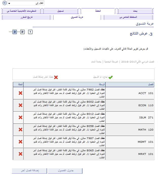
Task: Click the الرسالة column header
Action: tap(64, 84)
